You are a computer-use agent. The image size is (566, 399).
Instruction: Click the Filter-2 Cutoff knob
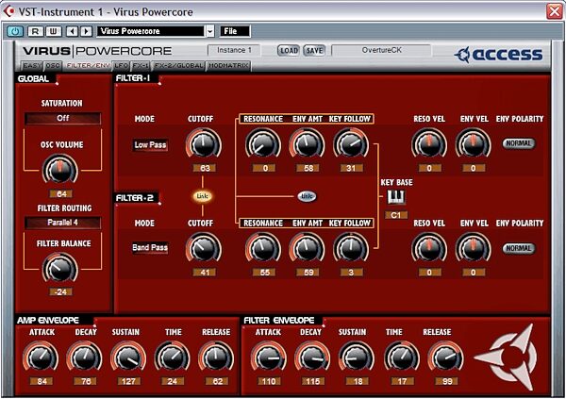(203, 248)
